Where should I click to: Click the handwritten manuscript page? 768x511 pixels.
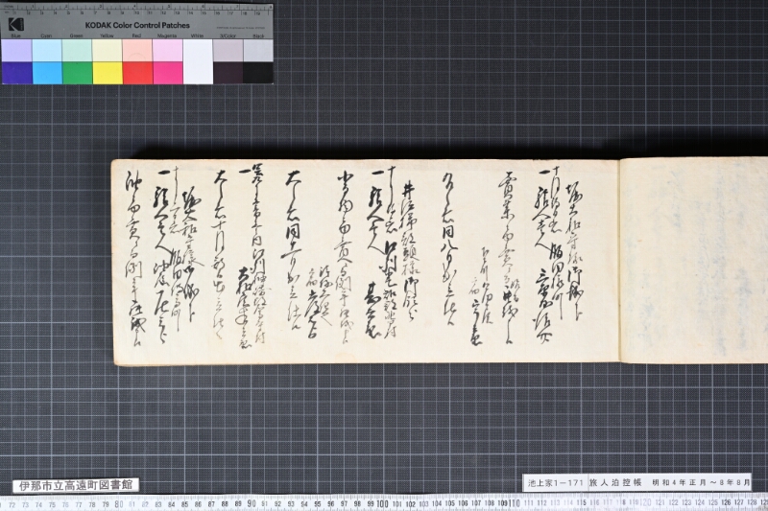pos(365,262)
